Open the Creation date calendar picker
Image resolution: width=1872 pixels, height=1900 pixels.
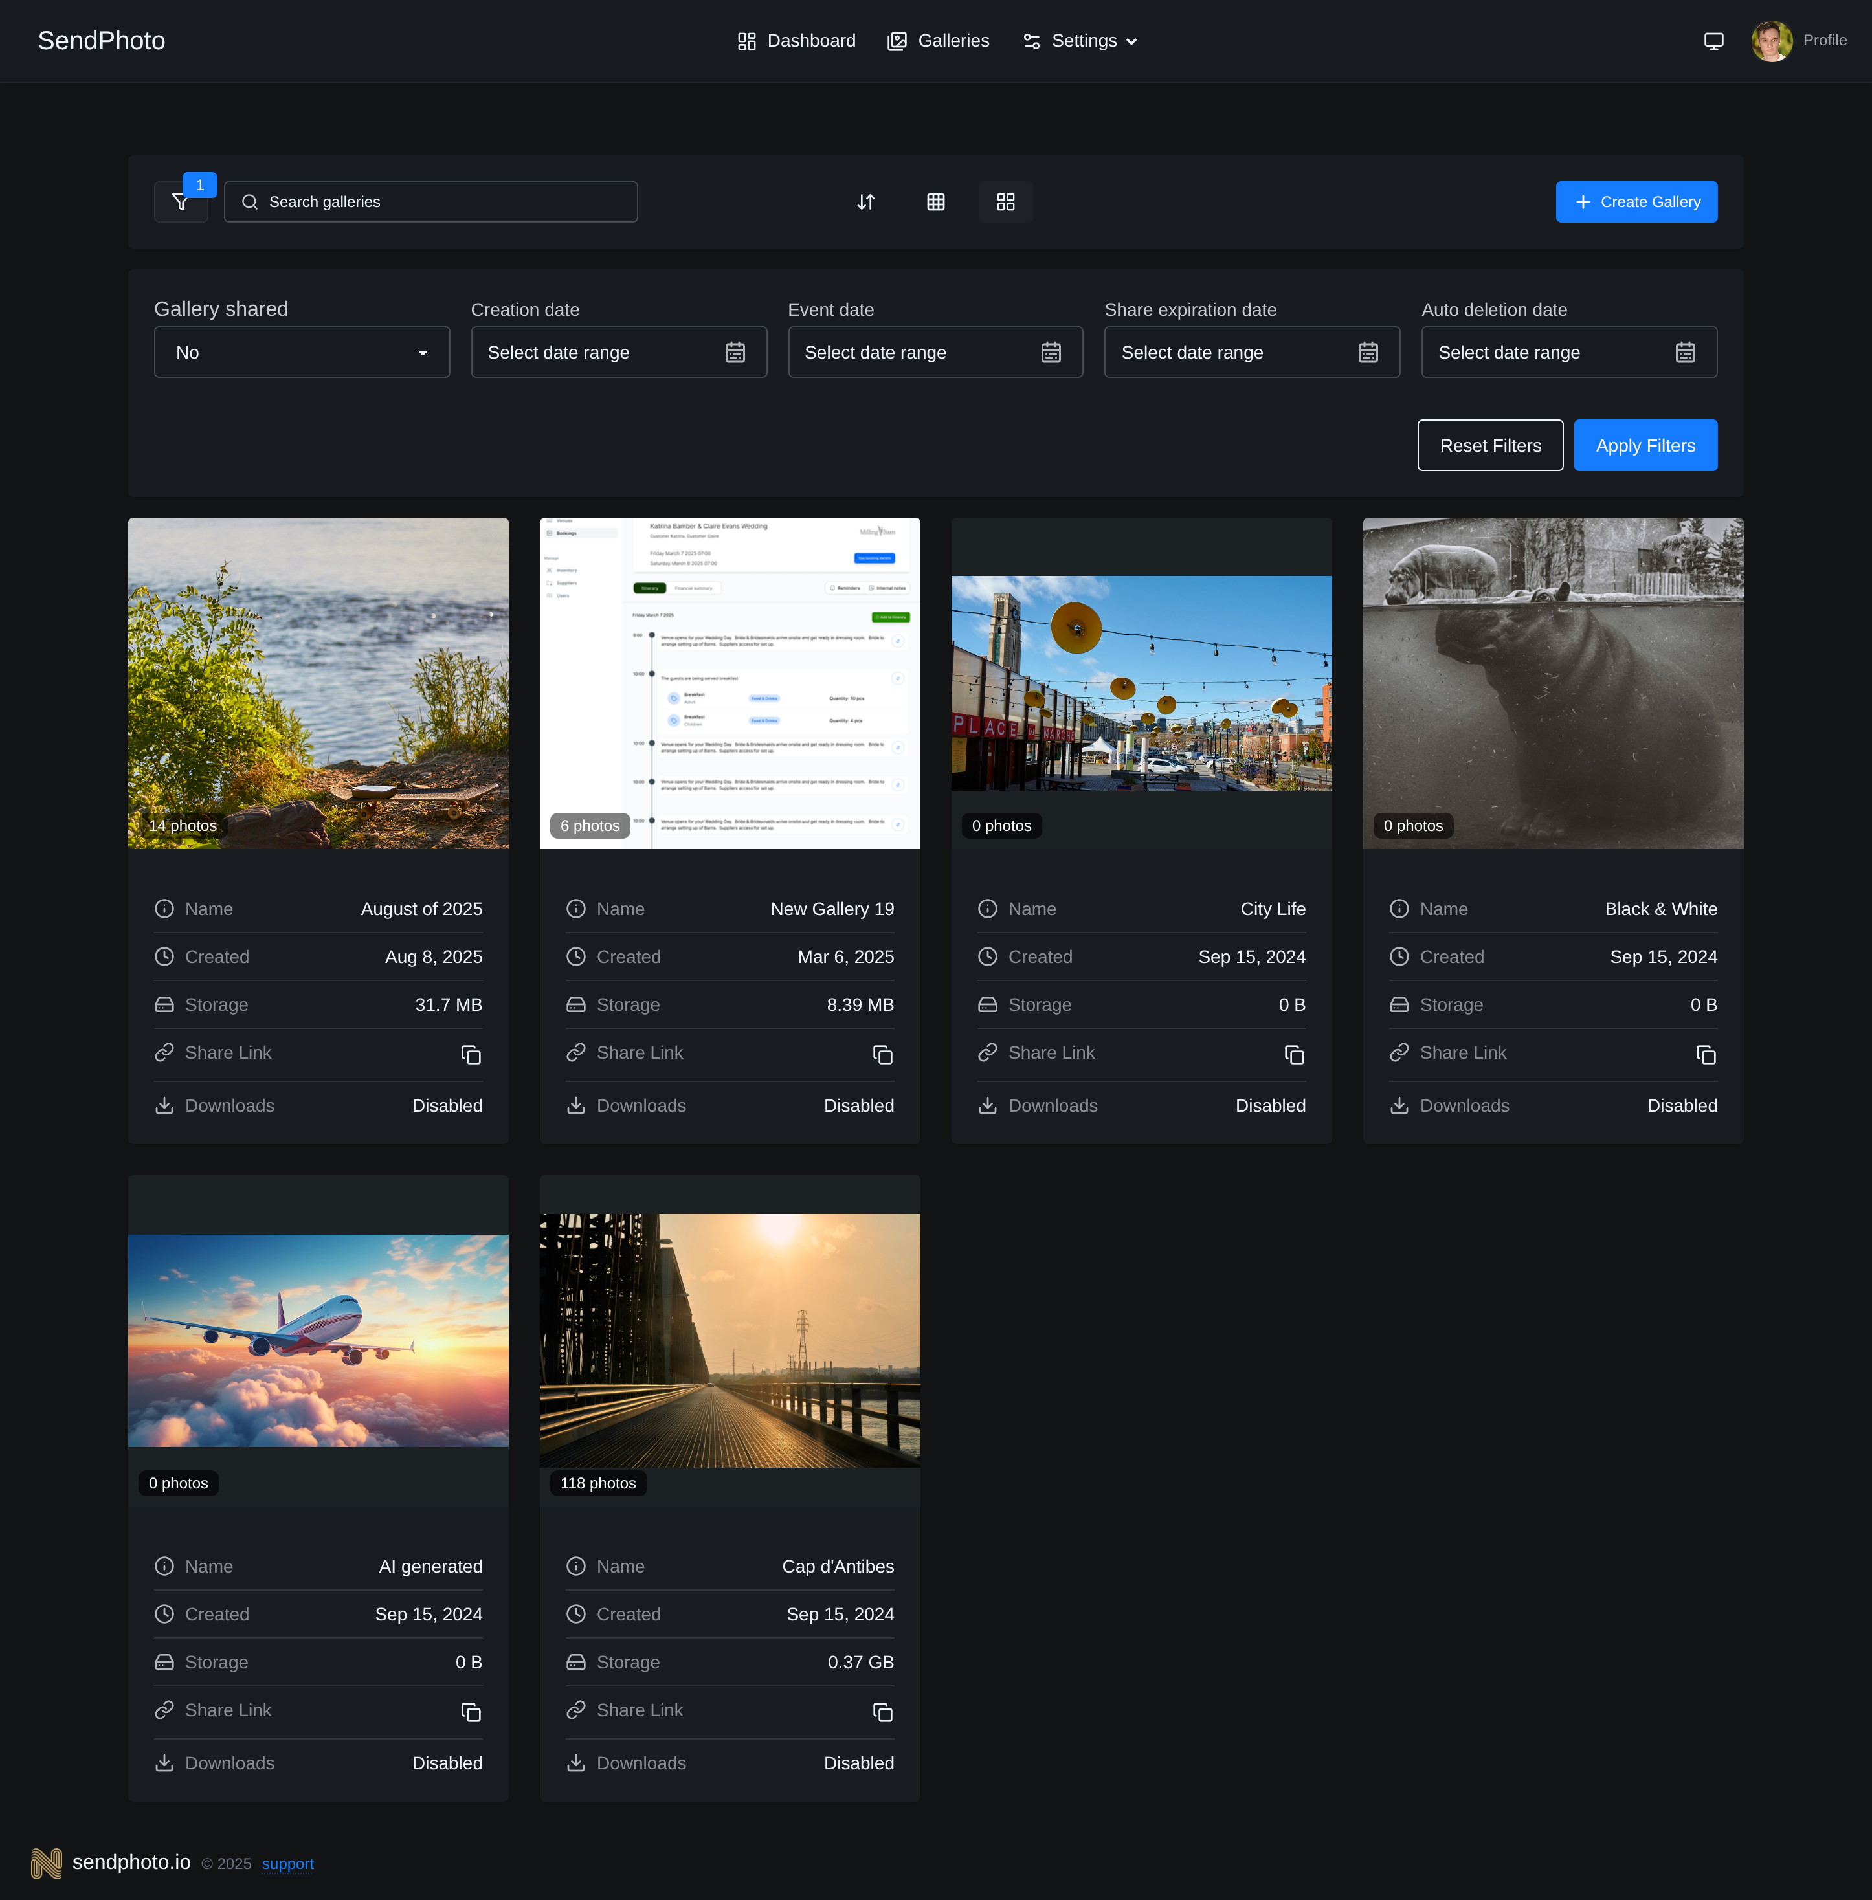pos(735,352)
